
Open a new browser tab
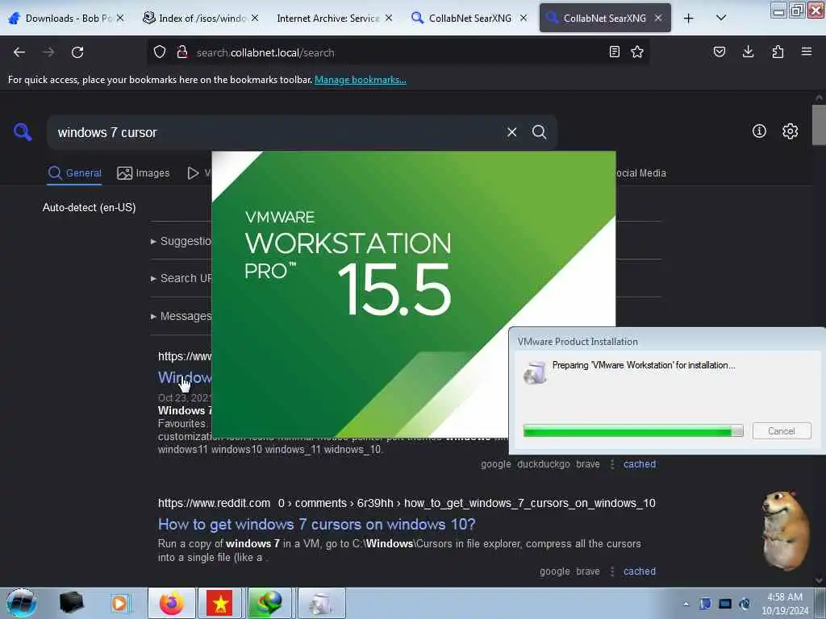pyautogui.click(x=688, y=18)
